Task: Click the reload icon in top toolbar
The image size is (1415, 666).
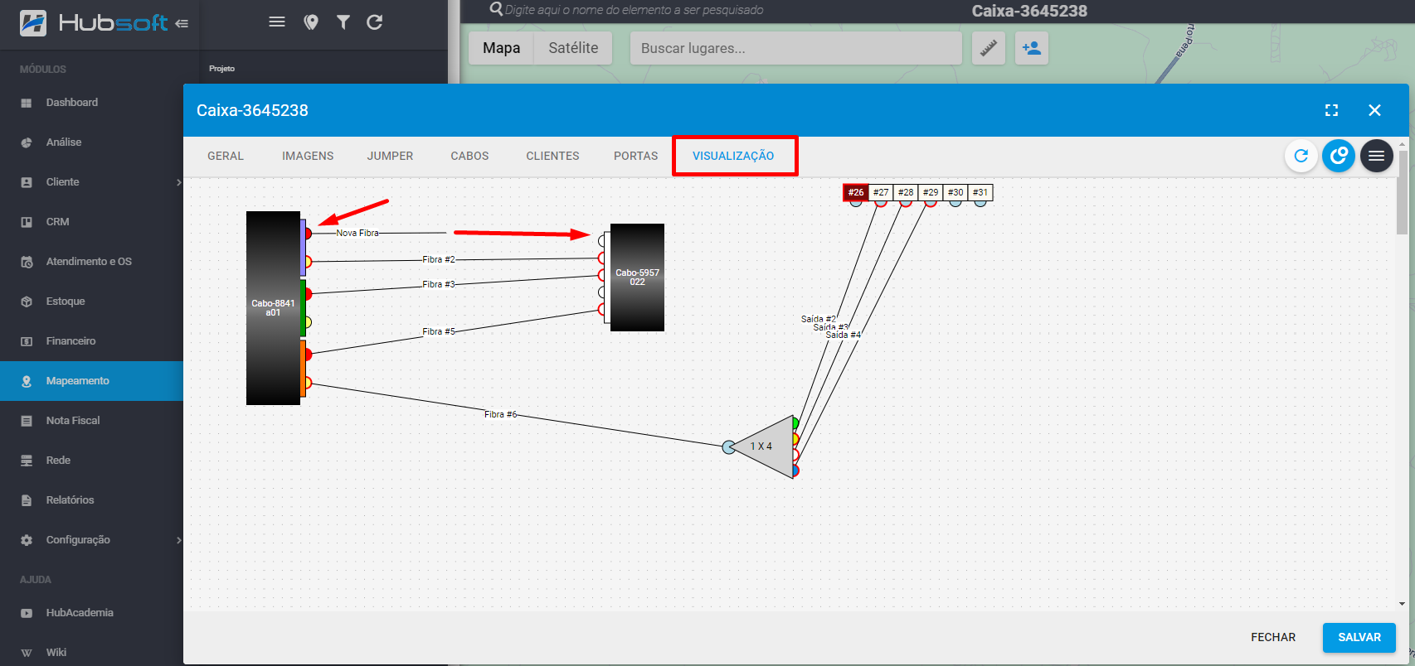Action: 375,22
